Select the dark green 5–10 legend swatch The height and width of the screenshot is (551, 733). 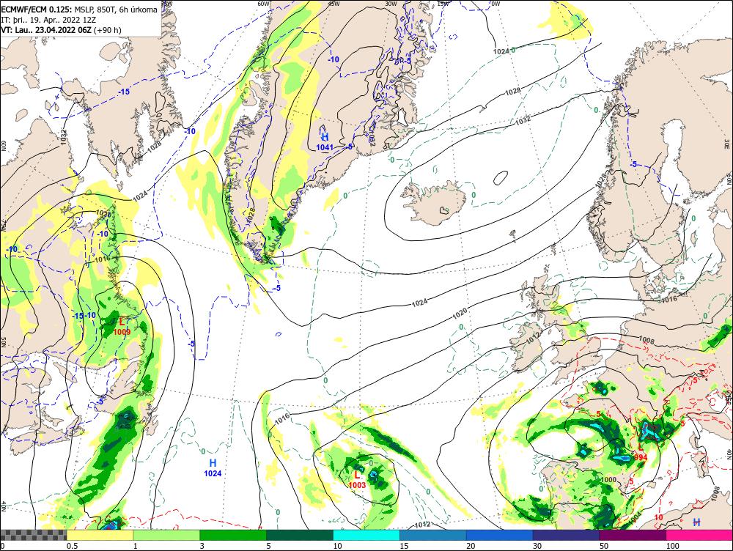click(x=300, y=535)
